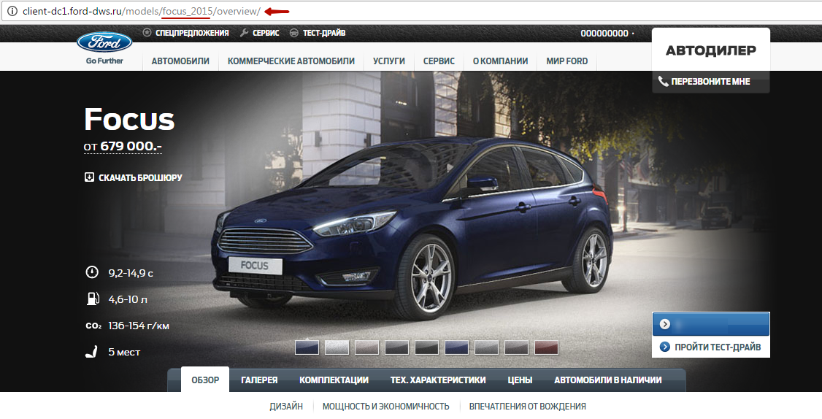Open Коммерческие автомобили menu
Screen dimensions: 822x419
[291, 61]
